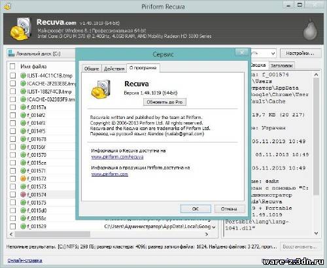Toggle the select-all checkbox by Имя файла

coord(12,66)
